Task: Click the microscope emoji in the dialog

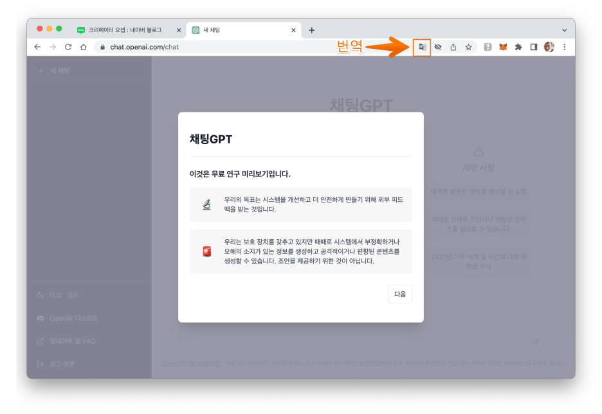Action: [207, 204]
